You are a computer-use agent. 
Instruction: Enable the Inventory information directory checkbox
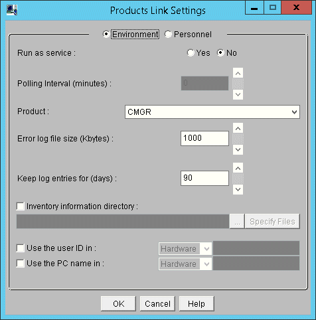[x=21, y=206]
